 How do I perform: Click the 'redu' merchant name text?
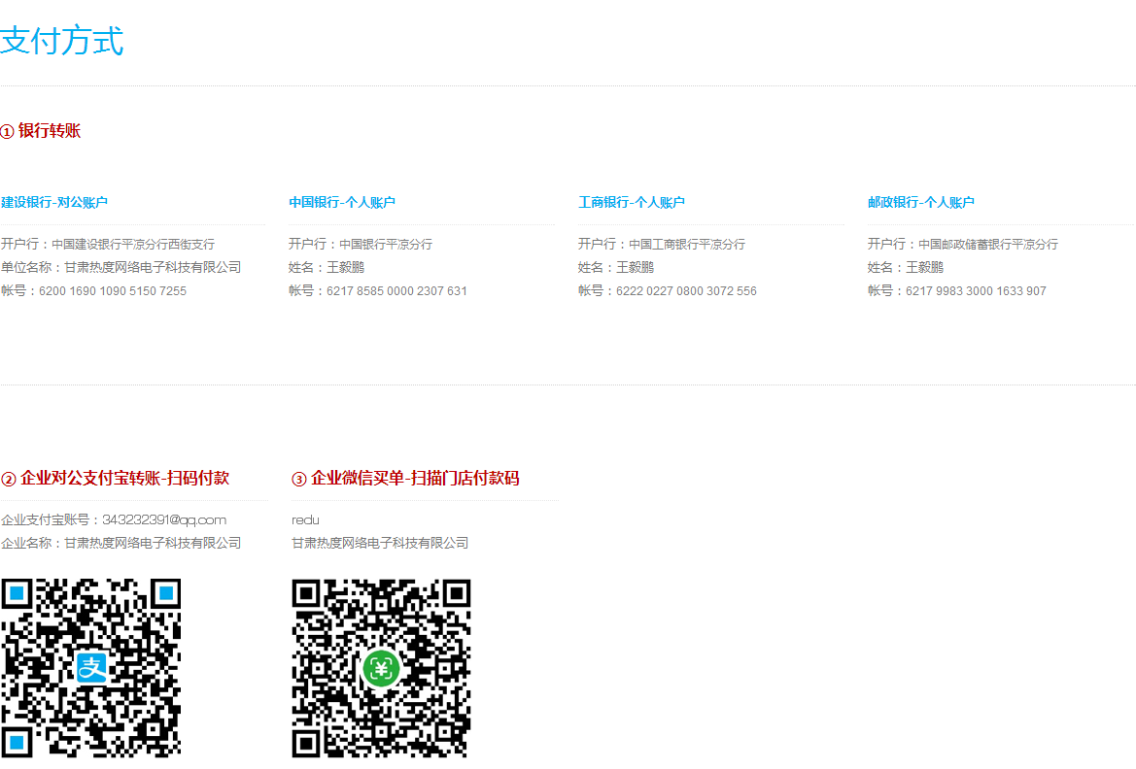pos(305,520)
